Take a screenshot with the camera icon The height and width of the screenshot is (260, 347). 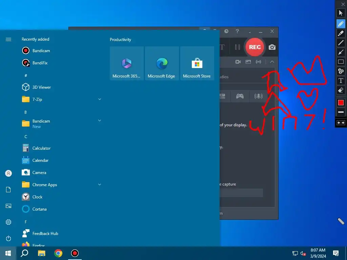point(272,47)
